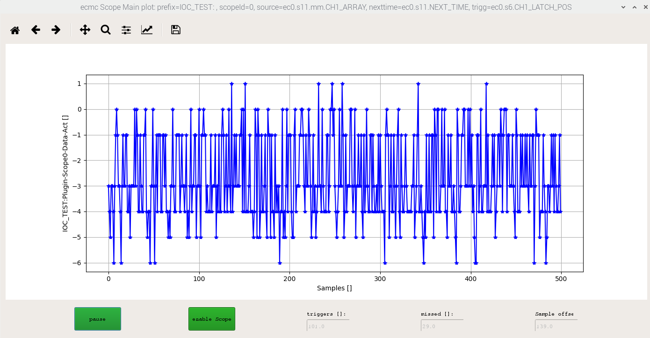This screenshot has width=650, height=338.
Task: Click the x-axis tick label 300
Action: (380, 279)
